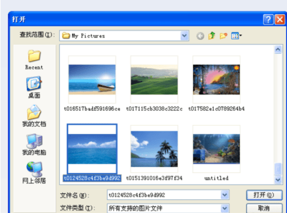Open the View menu icon dropdown
Image resolution: width=287 pixels, height=213 pixels.
click(237, 36)
